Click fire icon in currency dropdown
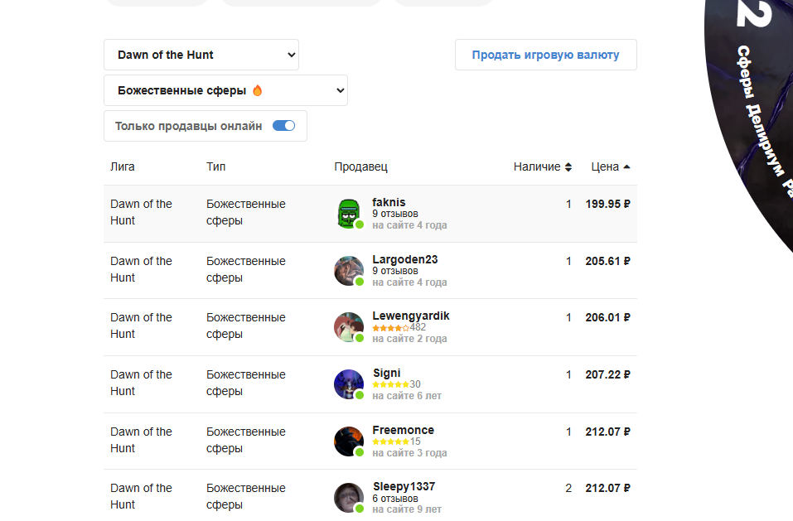 click(258, 90)
